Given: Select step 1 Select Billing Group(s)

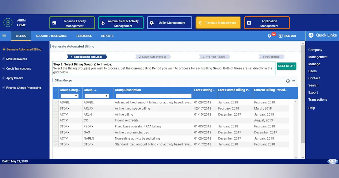Looking at the screenshot, I should [x=86, y=57].
